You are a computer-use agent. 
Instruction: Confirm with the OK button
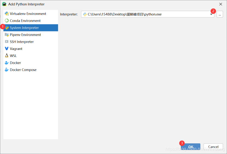tap(191, 147)
